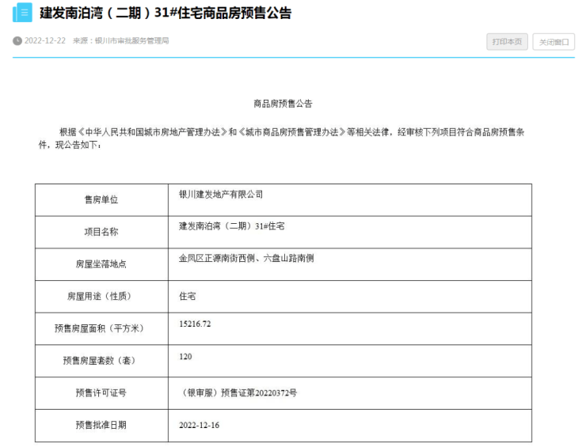
Task: Click the 房屋用途（性质） label cell
Action: (101, 297)
